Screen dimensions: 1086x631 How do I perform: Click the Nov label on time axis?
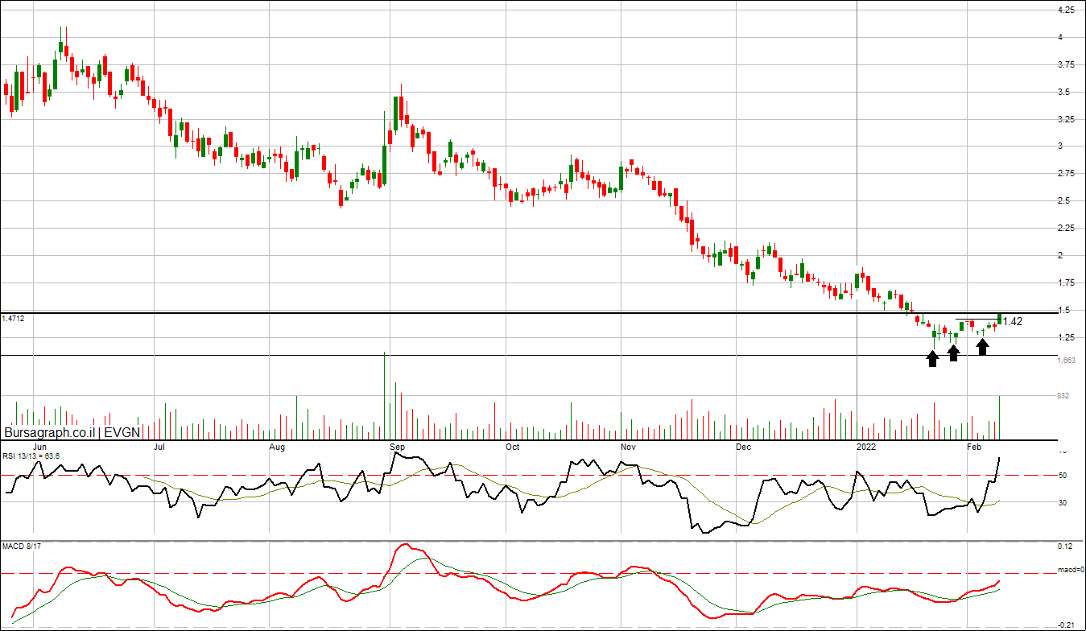coord(629,447)
